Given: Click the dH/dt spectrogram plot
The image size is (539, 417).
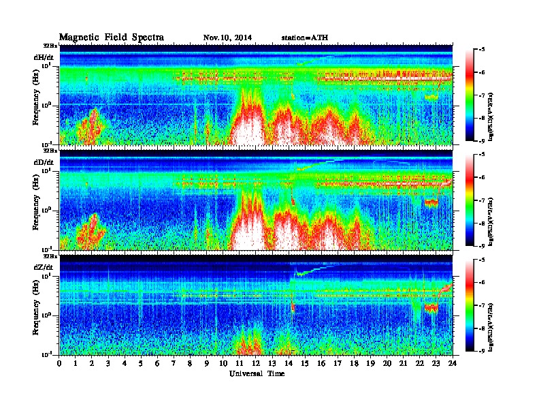Looking at the screenshot, I should coord(256,95).
